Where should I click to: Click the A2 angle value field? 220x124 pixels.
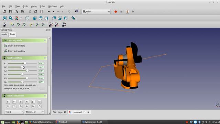coord(41,67)
